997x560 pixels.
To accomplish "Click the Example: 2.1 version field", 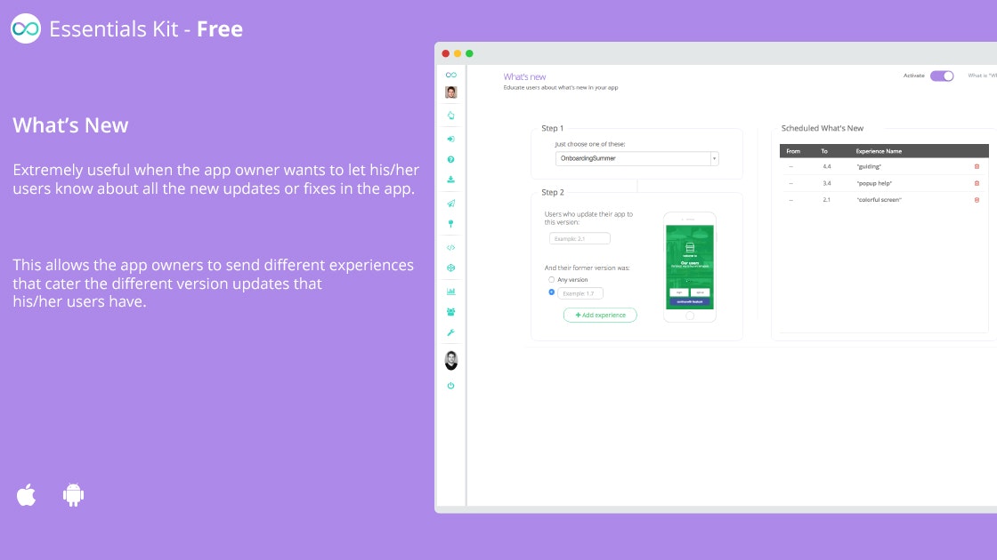I will [580, 239].
